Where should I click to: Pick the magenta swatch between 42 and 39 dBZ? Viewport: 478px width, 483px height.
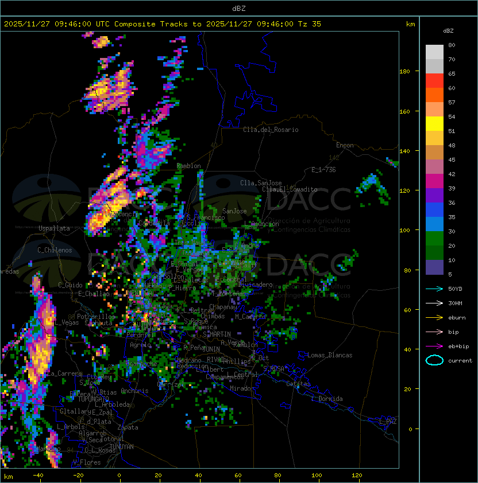coord(434,181)
